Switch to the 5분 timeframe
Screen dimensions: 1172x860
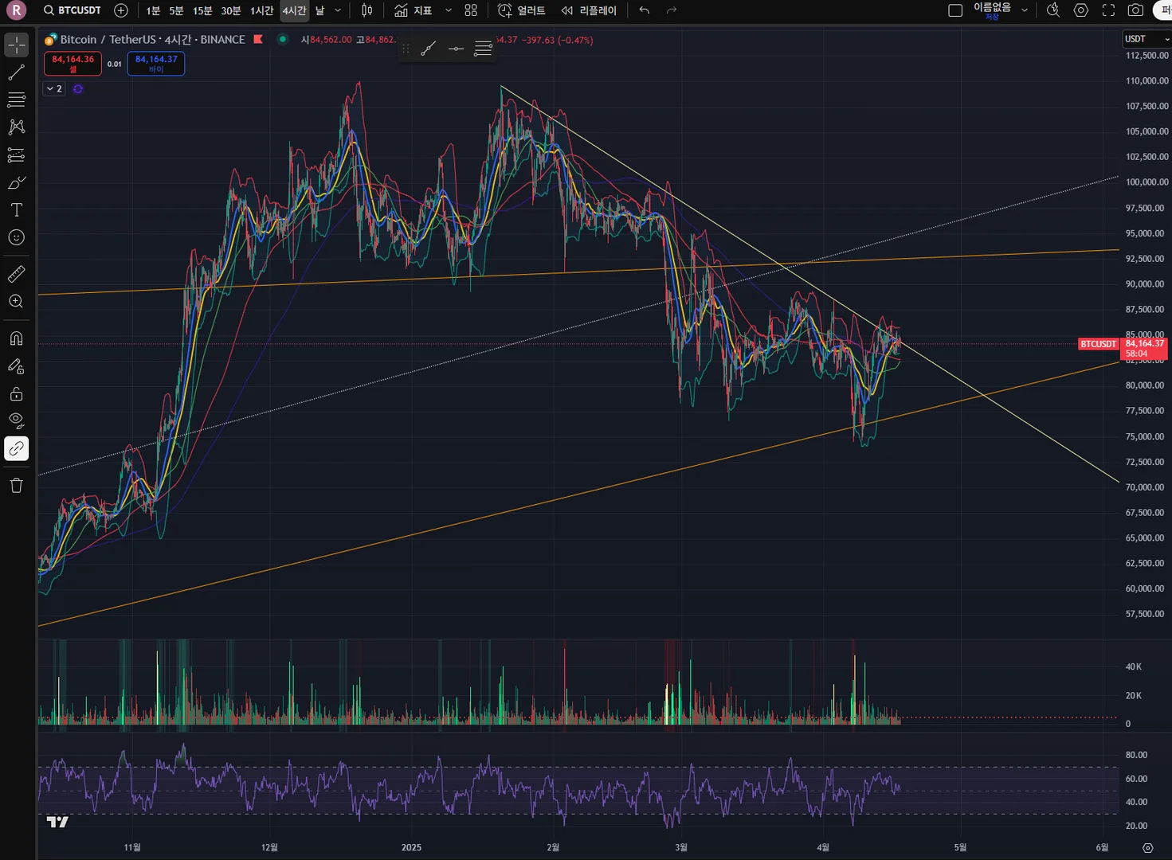(176, 10)
